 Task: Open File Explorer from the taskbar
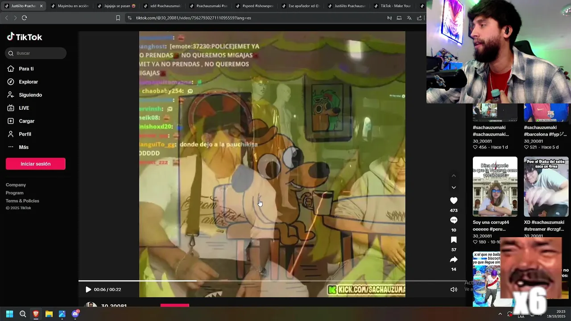pos(49,314)
